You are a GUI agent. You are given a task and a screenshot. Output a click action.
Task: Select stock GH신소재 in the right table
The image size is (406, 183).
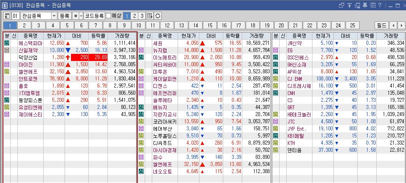tap(297, 65)
